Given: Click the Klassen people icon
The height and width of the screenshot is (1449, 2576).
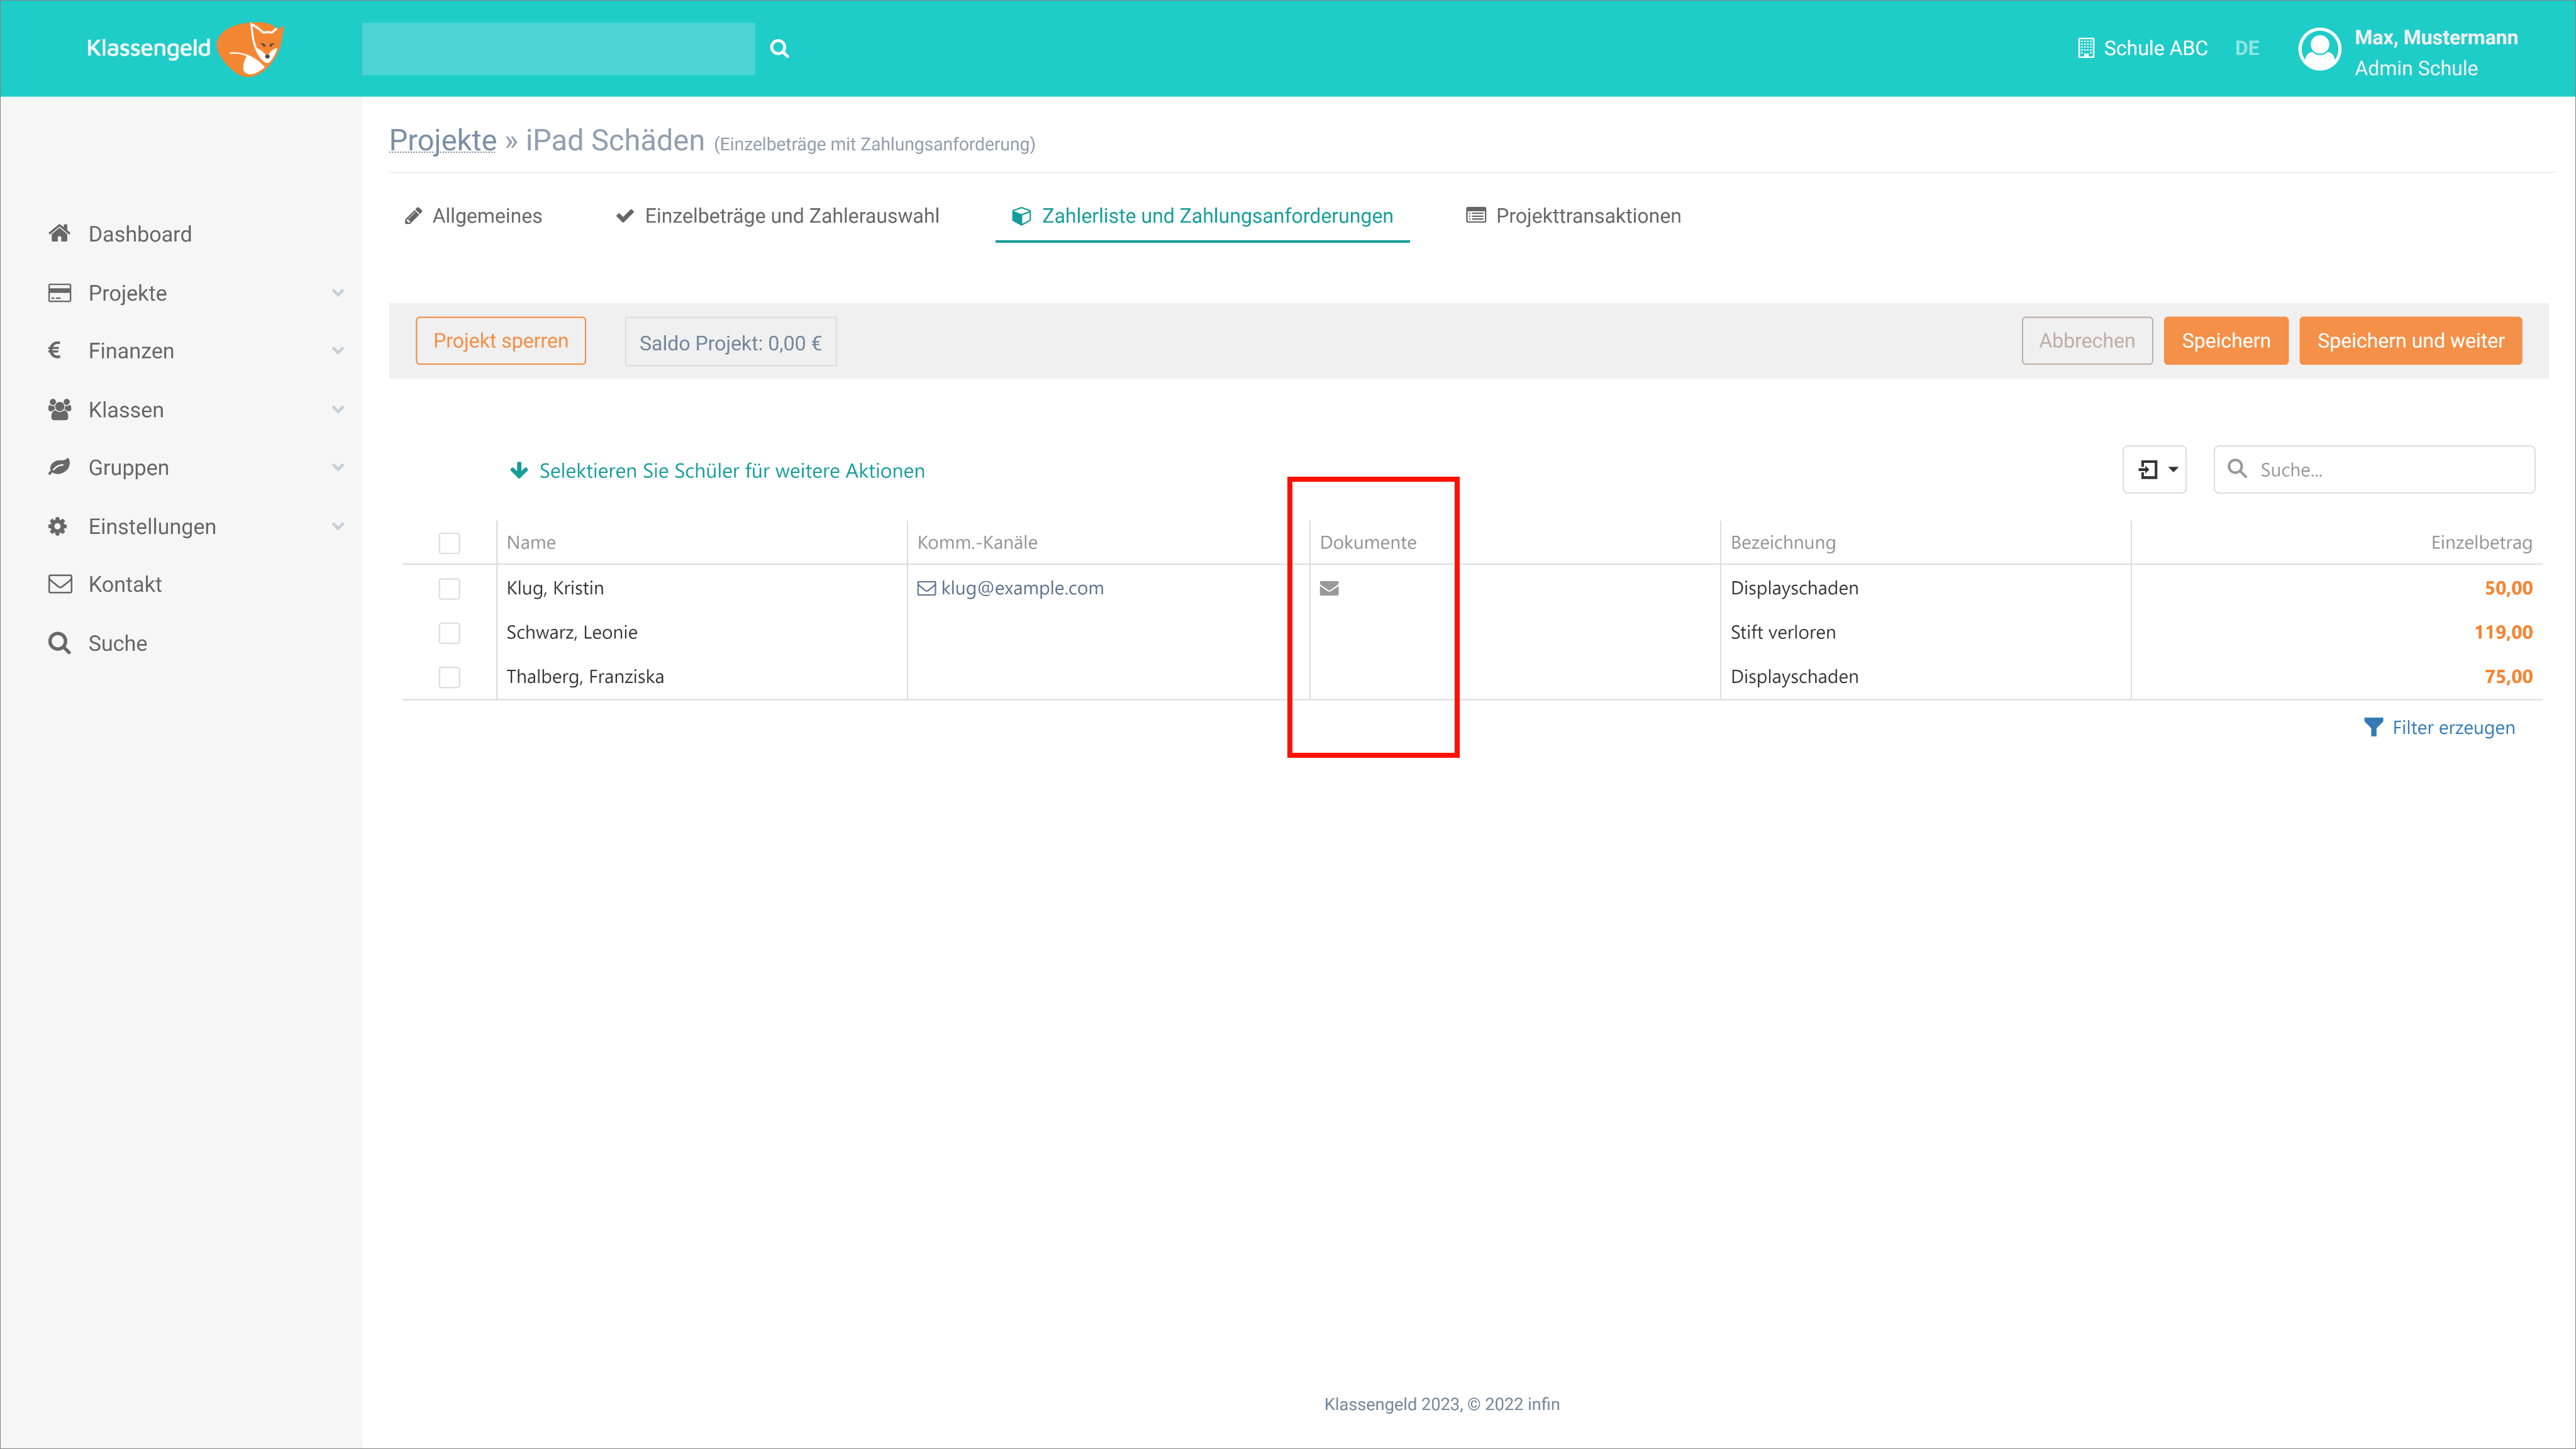Looking at the screenshot, I should click(59, 409).
